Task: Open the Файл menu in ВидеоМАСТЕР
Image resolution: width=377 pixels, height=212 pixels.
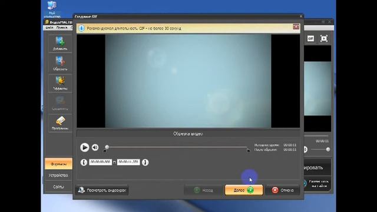Action: pos(49,28)
